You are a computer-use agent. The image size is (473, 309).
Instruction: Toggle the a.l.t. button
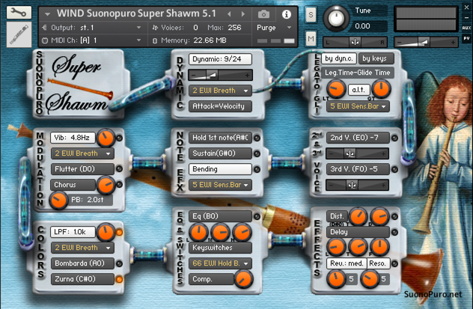tap(358, 90)
